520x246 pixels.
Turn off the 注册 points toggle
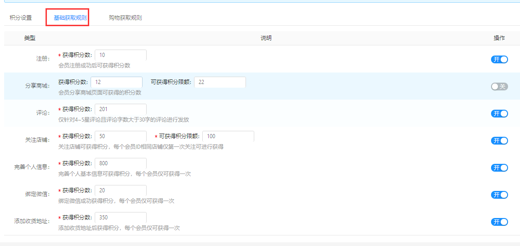coord(499,59)
